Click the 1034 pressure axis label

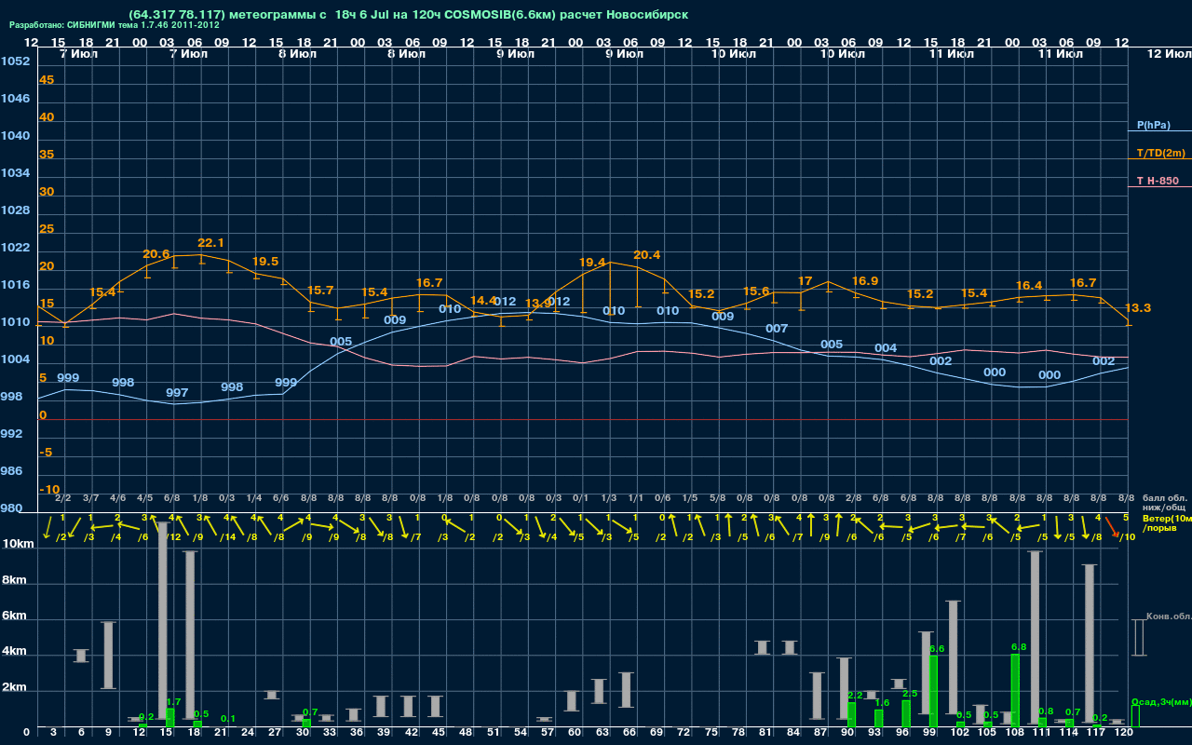(16, 173)
